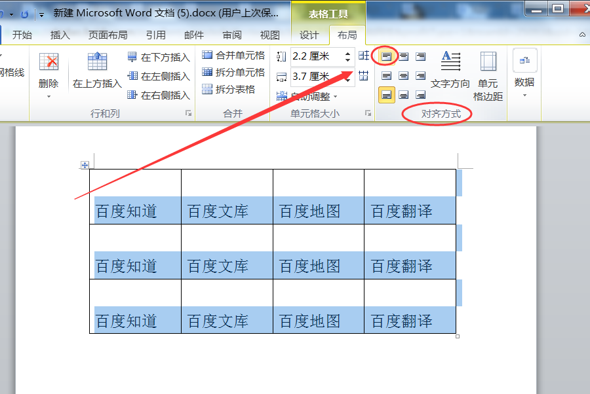Open the References (引用) tab
The image size is (590, 394).
point(156,35)
